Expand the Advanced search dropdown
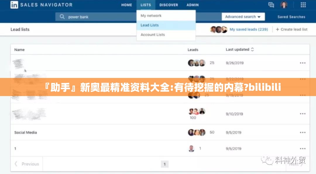 243,17
